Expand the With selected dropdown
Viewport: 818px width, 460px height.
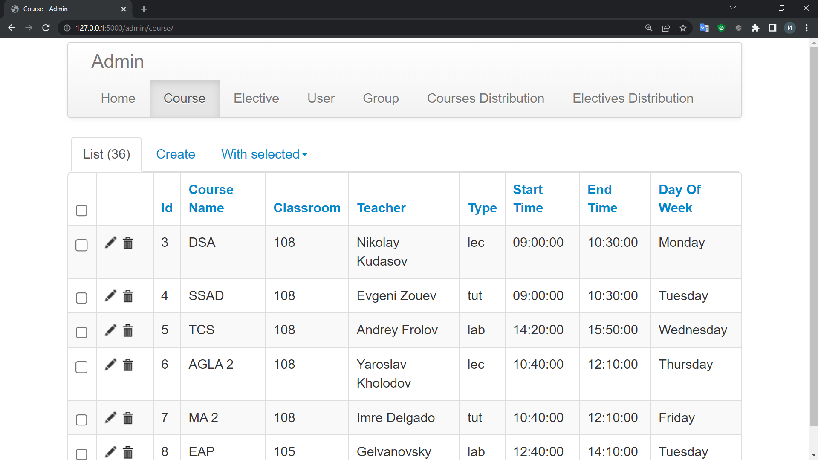(264, 154)
